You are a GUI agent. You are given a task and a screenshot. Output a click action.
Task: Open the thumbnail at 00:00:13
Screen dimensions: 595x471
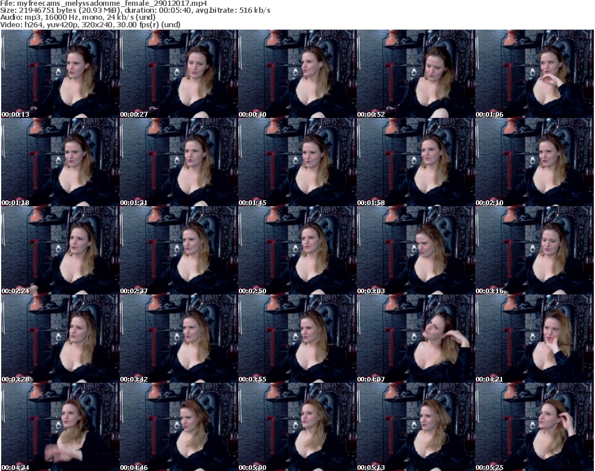(60, 74)
